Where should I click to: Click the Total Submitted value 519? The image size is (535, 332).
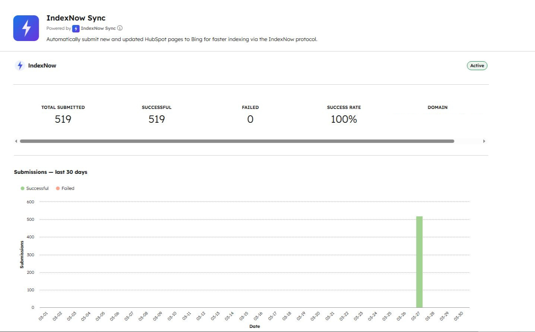point(63,119)
